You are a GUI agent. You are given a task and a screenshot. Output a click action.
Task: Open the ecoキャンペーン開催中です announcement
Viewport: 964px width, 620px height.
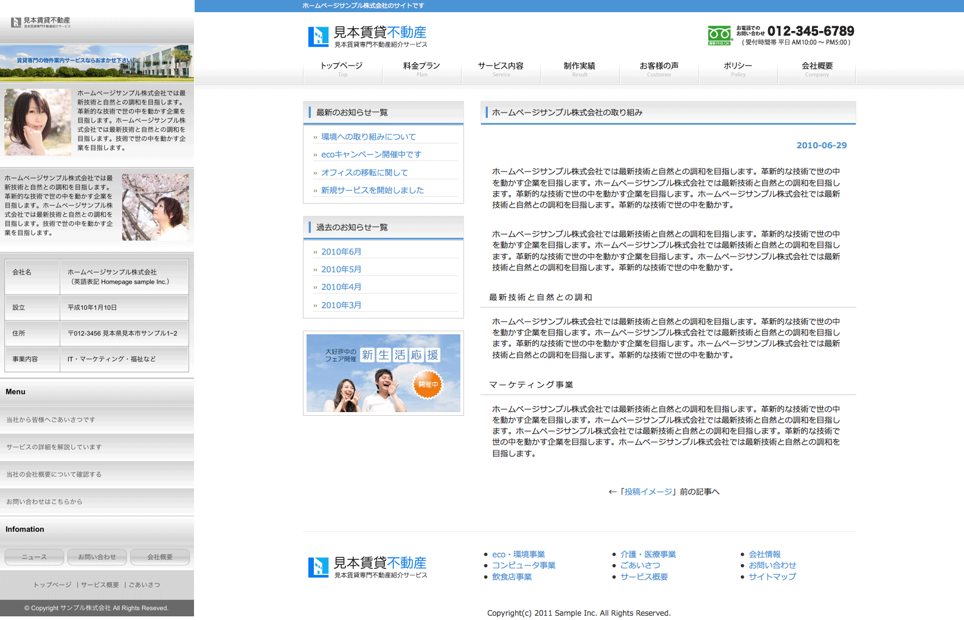click(x=371, y=154)
